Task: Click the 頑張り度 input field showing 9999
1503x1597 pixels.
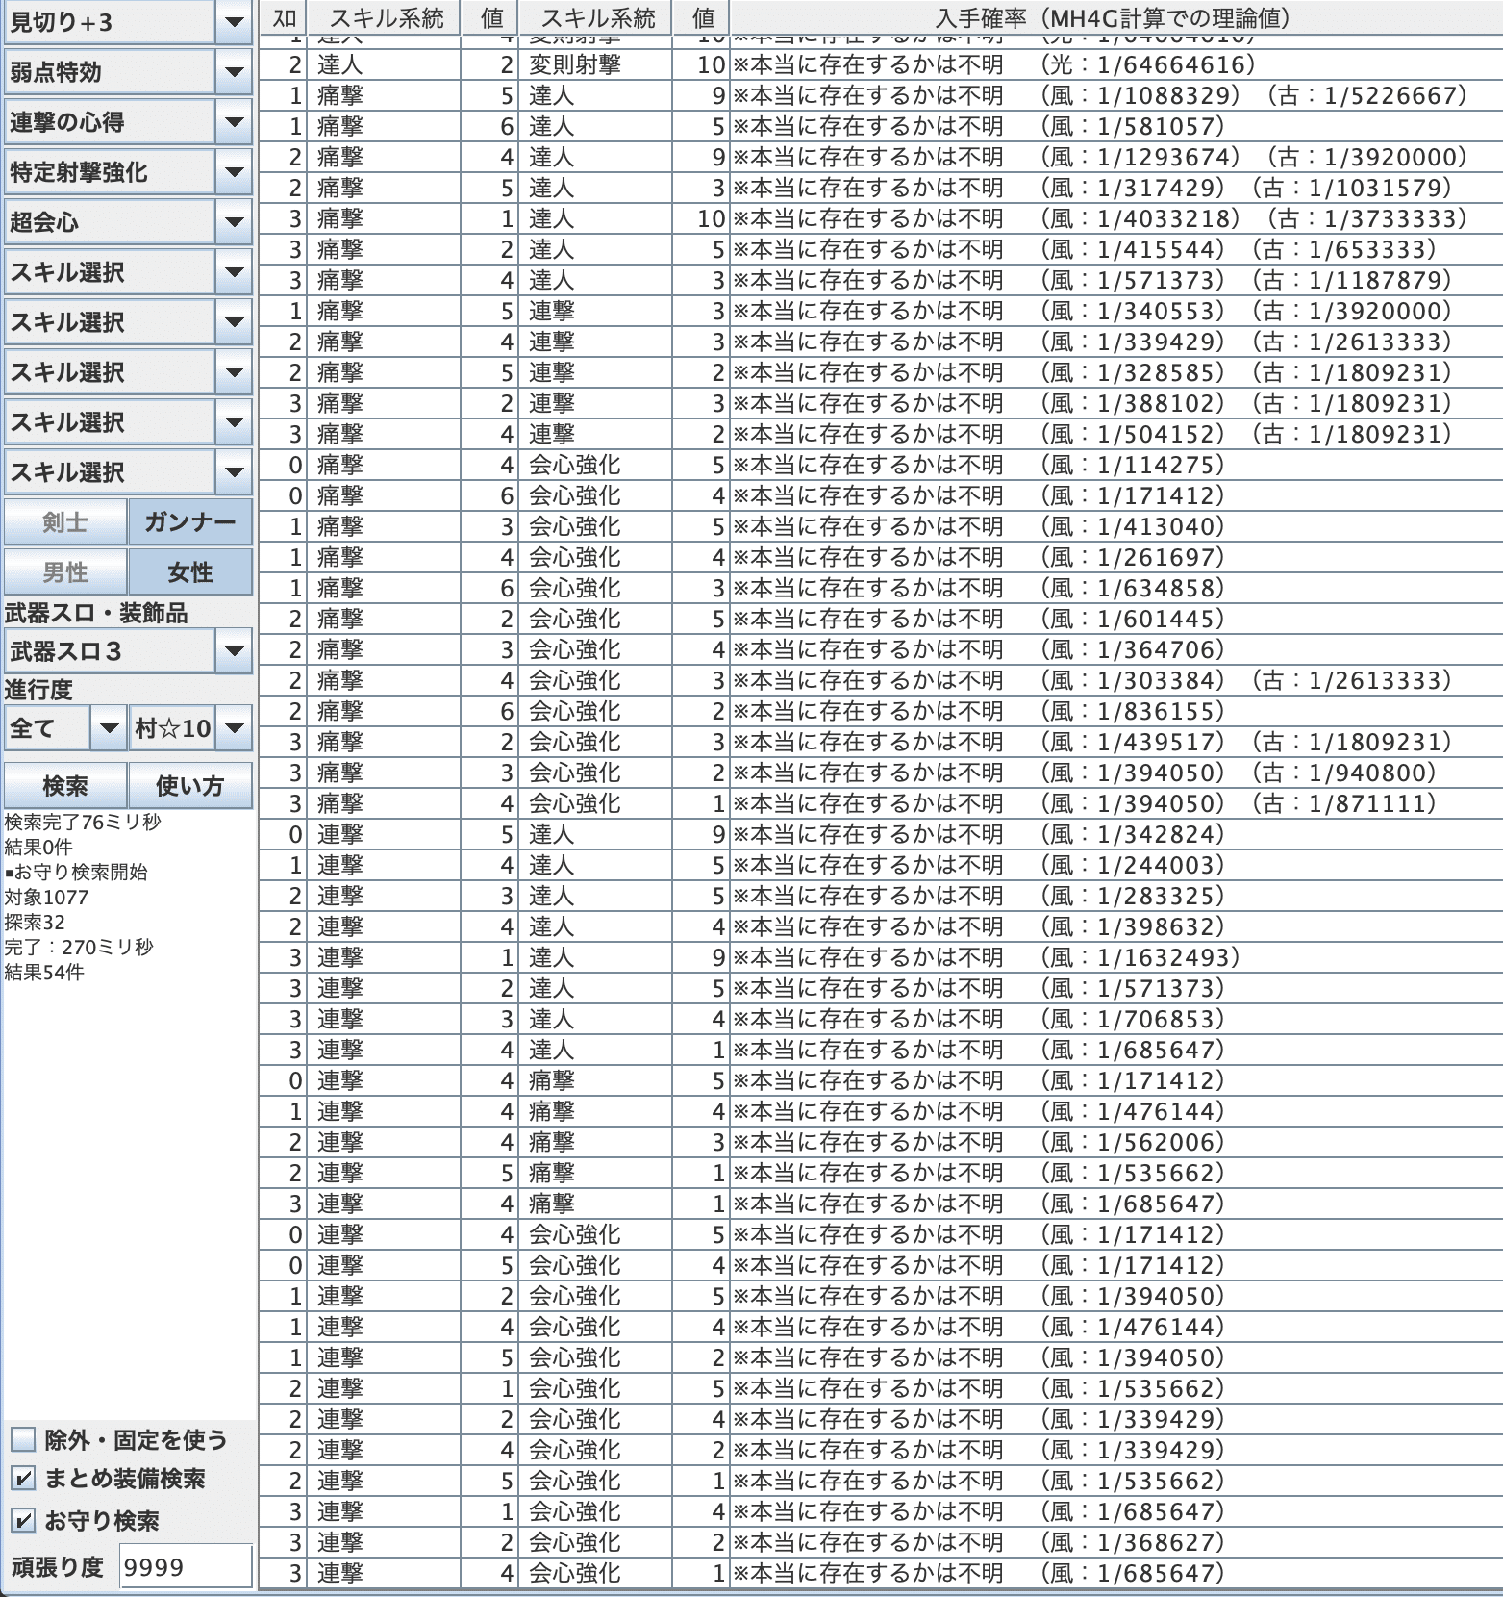Action: (186, 1567)
